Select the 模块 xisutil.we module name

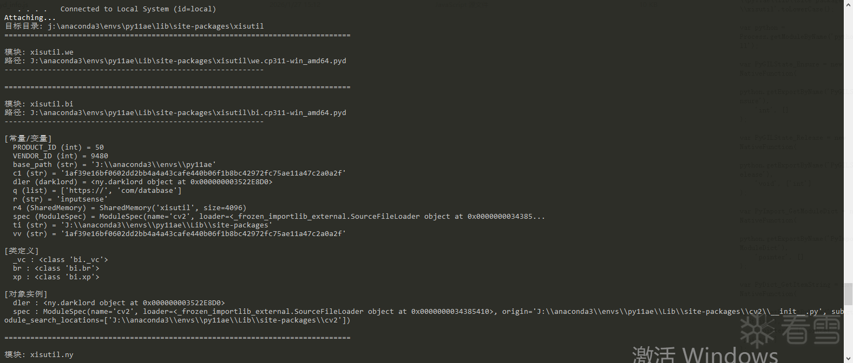click(51, 52)
